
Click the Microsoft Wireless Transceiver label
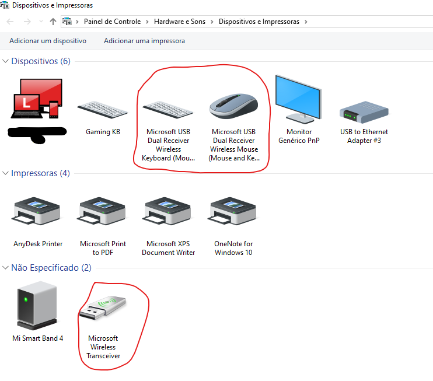click(103, 347)
